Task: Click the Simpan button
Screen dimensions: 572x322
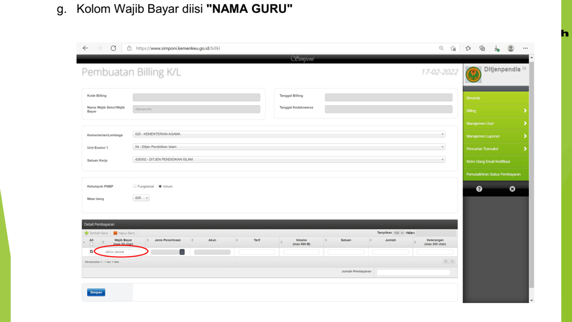Action: coord(96,292)
